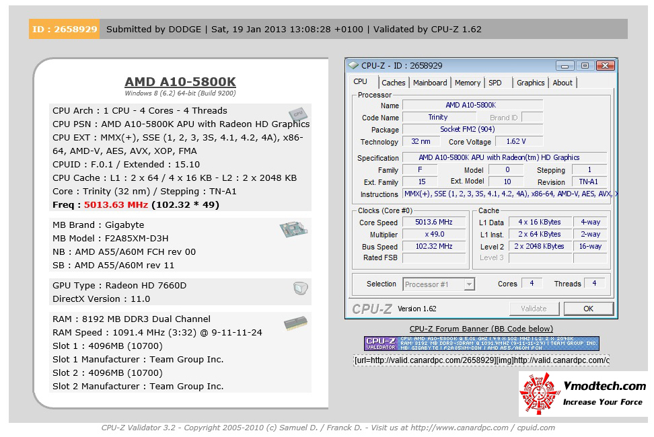
Task: Click the Ext. Family field 15
Action: point(420,182)
